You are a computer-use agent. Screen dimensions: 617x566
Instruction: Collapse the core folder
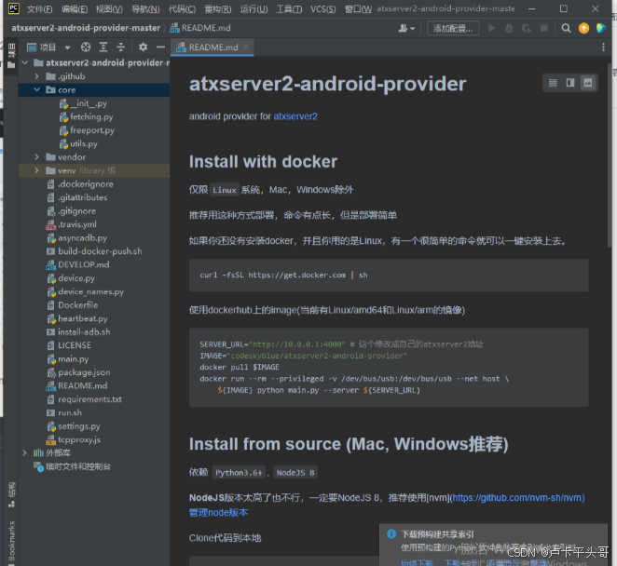(36, 89)
